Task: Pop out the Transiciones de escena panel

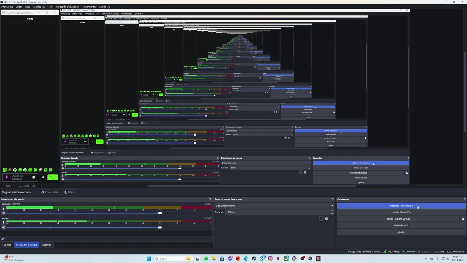Action: coord(333,199)
